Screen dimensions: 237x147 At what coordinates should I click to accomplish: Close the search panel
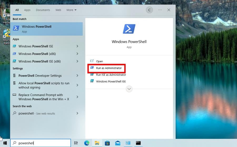[169, 10]
